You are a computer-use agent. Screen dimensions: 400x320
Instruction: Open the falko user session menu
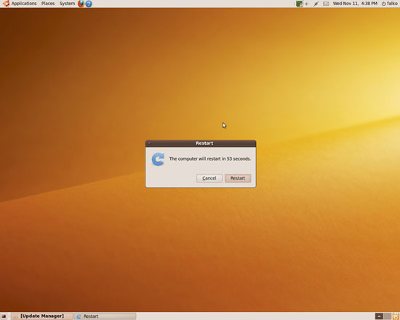click(390, 4)
